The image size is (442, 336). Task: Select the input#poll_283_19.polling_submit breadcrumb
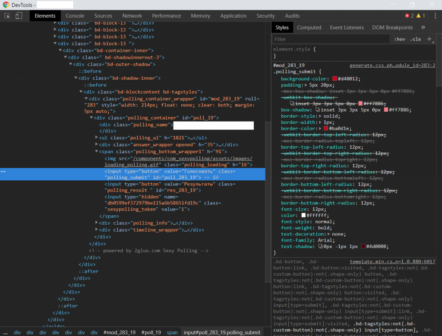pyautogui.click(x=222, y=333)
